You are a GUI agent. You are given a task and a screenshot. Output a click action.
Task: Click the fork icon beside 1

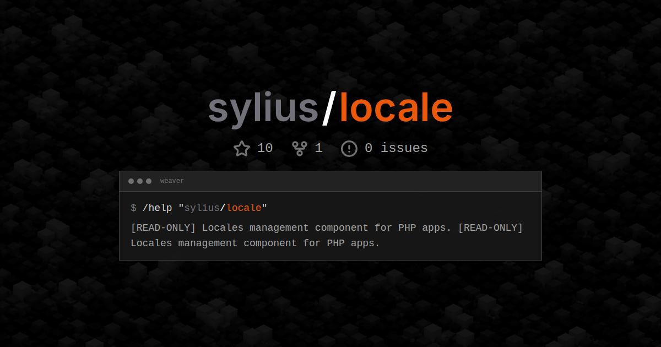tap(300, 148)
